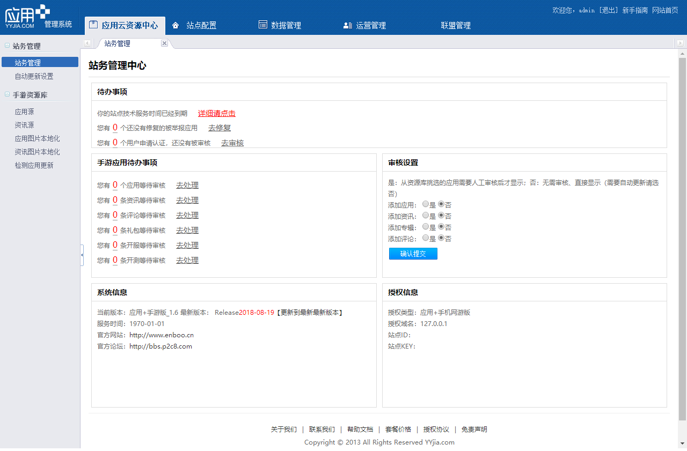The image size is (687, 451).
Task: Click the 联系我们 footer link
Action: (x=322, y=430)
